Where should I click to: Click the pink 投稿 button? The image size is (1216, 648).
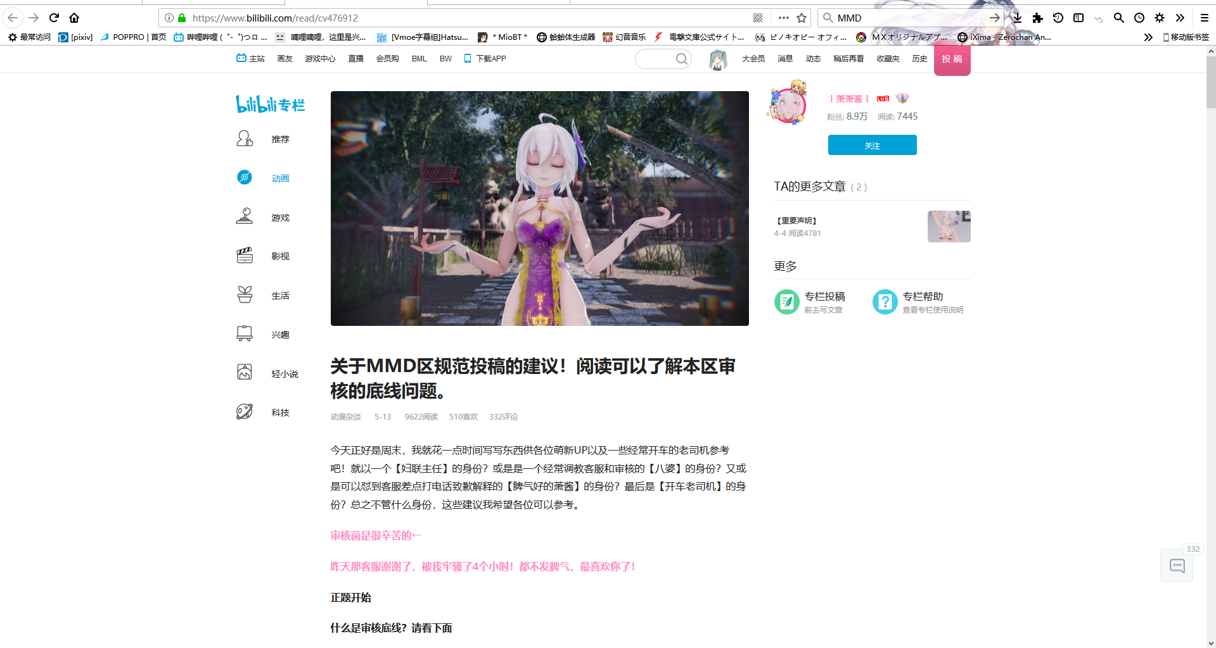[952, 59]
